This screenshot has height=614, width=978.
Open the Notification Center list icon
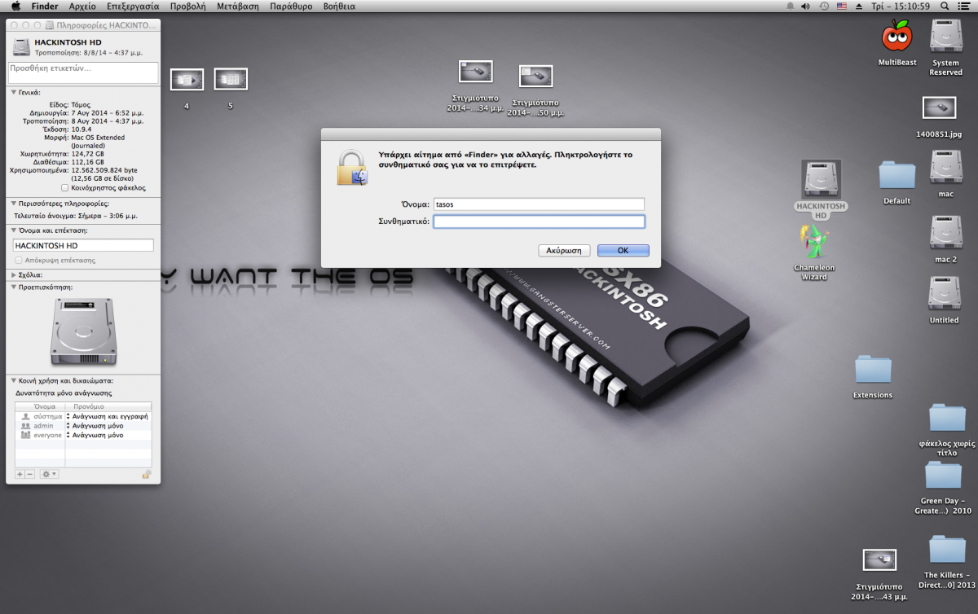(x=964, y=6)
